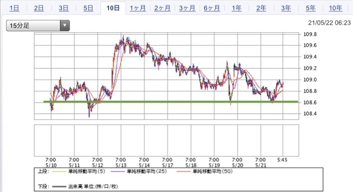The image size is (353, 192).
Task: Click the timestamp 21/05/22 06:23
Action: point(329,23)
